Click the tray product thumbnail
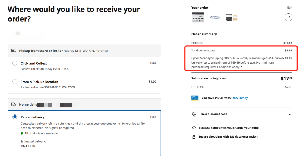Viewport: 304px width, 159px height. point(215,17)
